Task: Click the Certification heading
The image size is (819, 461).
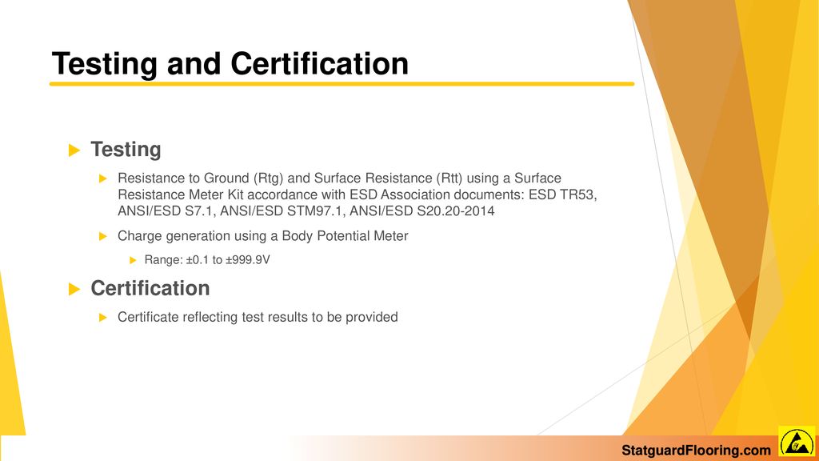Action: point(150,288)
